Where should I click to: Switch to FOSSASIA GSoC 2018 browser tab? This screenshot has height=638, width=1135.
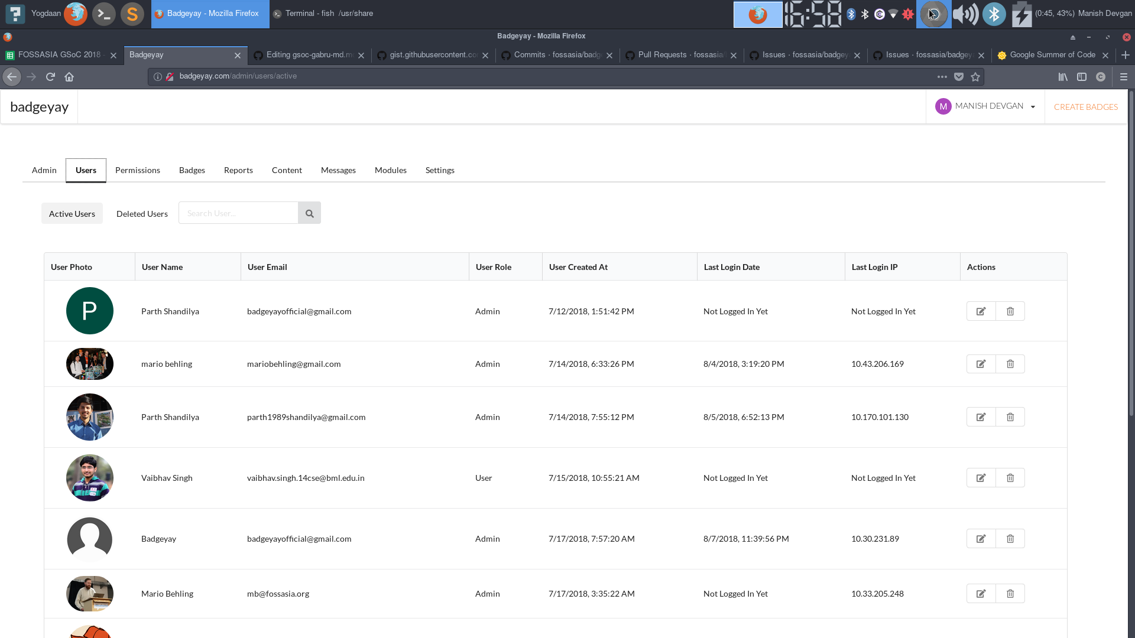[x=62, y=55]
